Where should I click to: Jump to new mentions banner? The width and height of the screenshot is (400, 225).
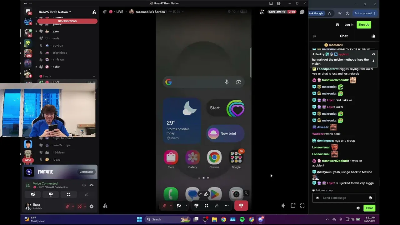coord(67,21)
